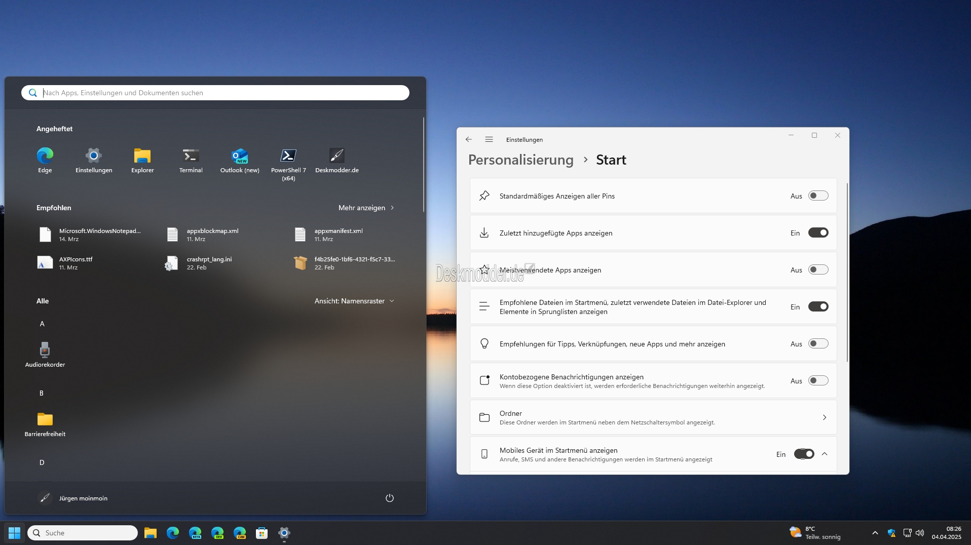Click Mehr anzeigen in Empfohlen

(366, 208)
